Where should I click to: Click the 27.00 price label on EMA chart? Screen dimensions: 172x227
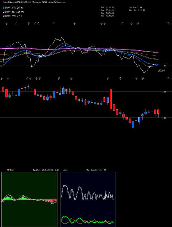tap(162, 71)
